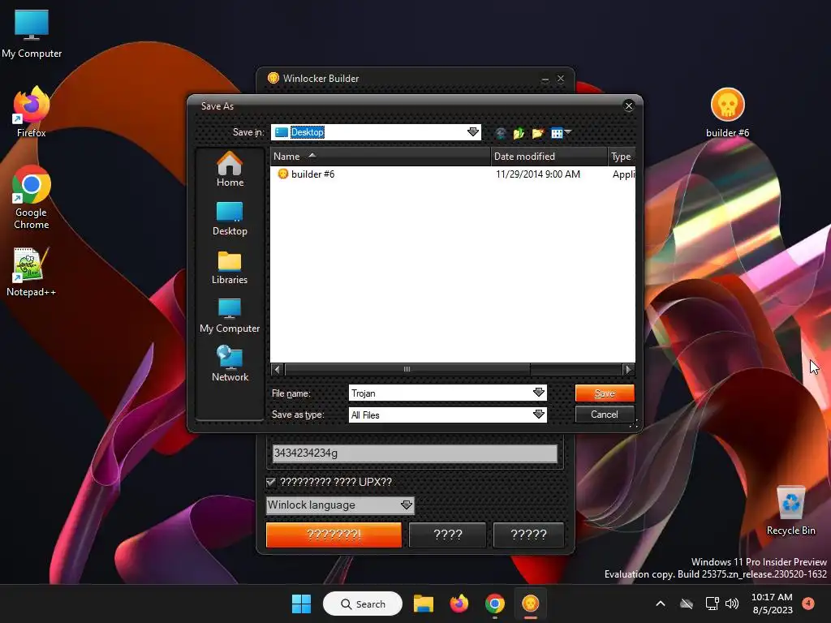The width and height of the screenshot is (831, 623).
Task: Click the Winlocker Builder title icon
Action: (x=273, y=79)
